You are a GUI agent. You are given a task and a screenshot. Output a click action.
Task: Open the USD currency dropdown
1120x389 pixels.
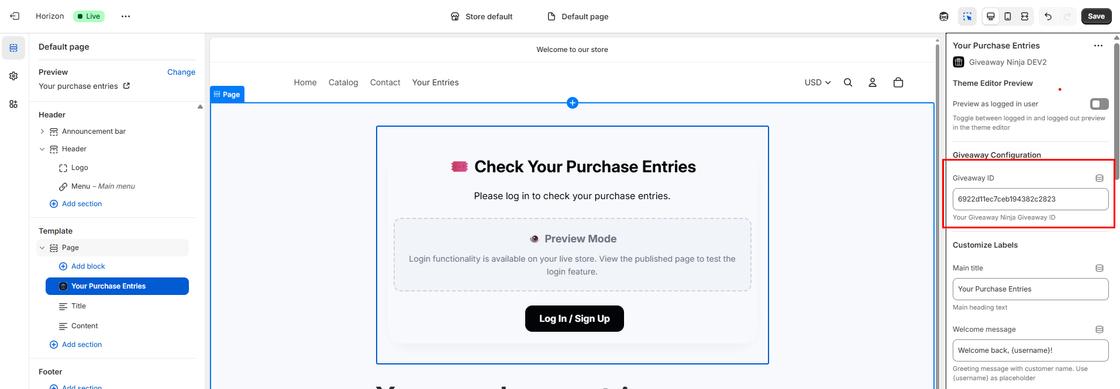pyautogui.click(x=818, y=82)
